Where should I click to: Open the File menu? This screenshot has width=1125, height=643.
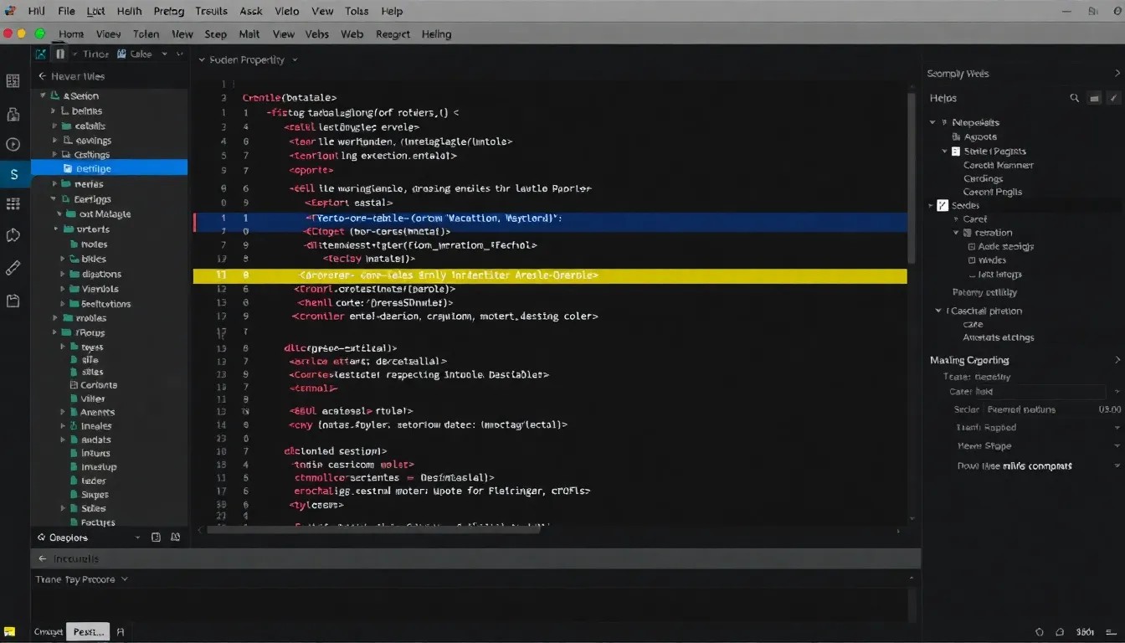[x=66, y=11]
